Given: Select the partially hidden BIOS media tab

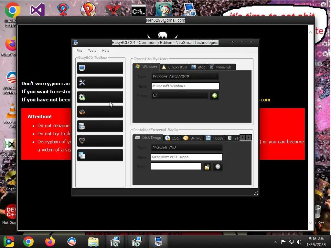Looking at the screenshot, I should click(x=233, y=138).
